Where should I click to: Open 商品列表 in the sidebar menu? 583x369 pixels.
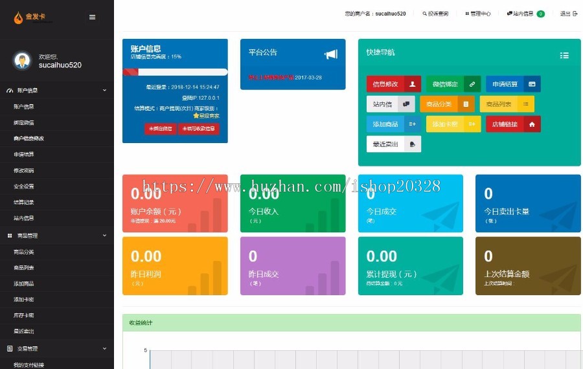click(24, 267)
